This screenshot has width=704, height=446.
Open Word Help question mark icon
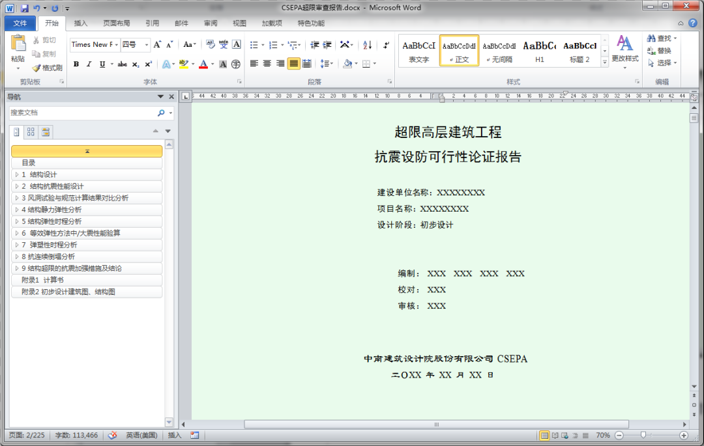tap(693, 23)
